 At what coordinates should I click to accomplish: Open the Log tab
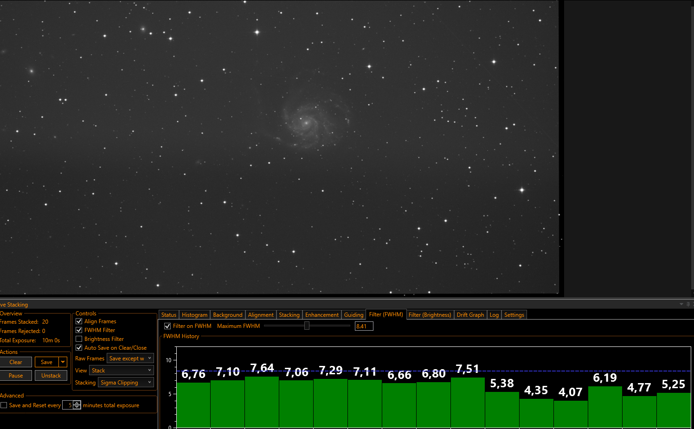(x=494, y=315)
